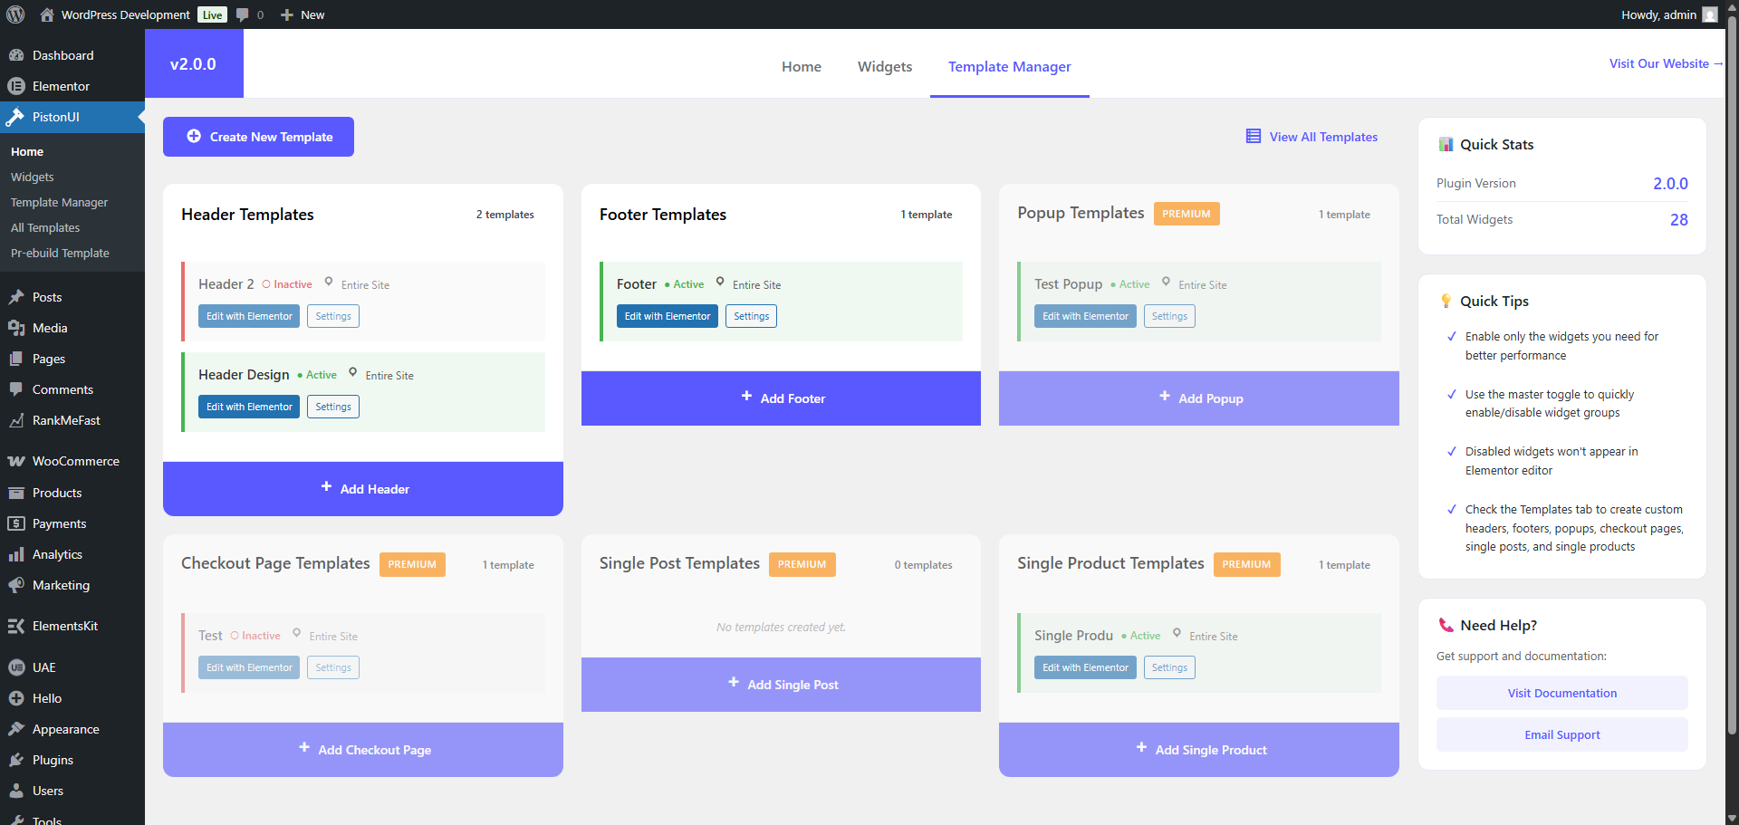
Task: Click Create New Template button
Action: tap(258, 137)
